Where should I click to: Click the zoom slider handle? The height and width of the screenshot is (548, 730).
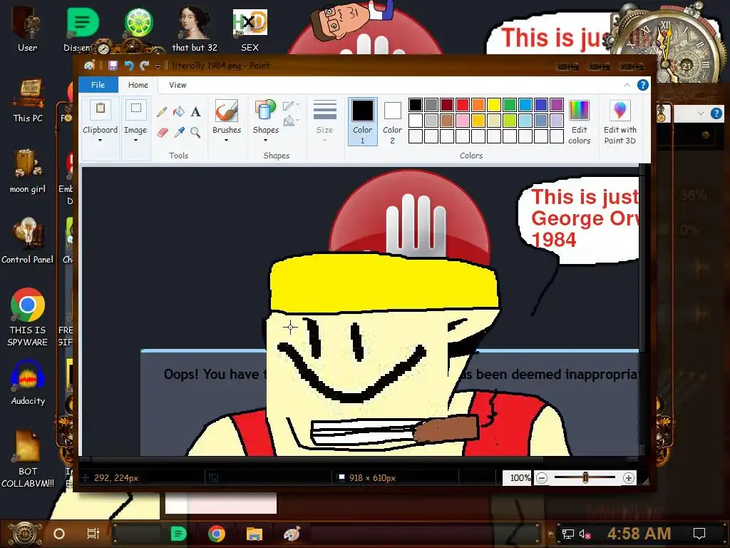tap(586, 477)
